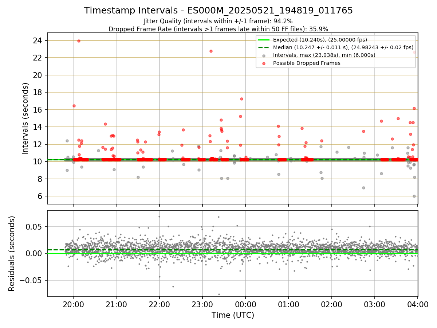Click the 02:00 x-axis tick label
The width and height of the screenshot is (437, 328).
331,304
